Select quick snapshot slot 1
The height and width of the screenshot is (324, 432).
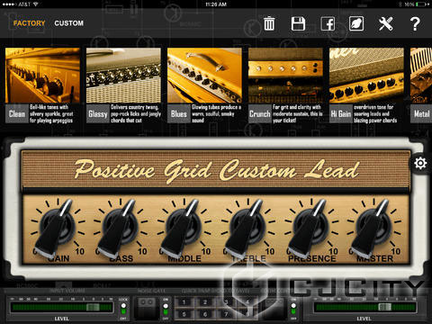coord(184,302)
